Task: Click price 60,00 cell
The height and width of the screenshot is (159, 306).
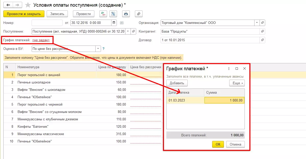Action: (112, 90)
